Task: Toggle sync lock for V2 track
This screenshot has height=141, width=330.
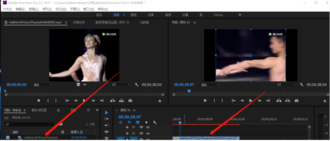Action: click(x=141, y=133)
